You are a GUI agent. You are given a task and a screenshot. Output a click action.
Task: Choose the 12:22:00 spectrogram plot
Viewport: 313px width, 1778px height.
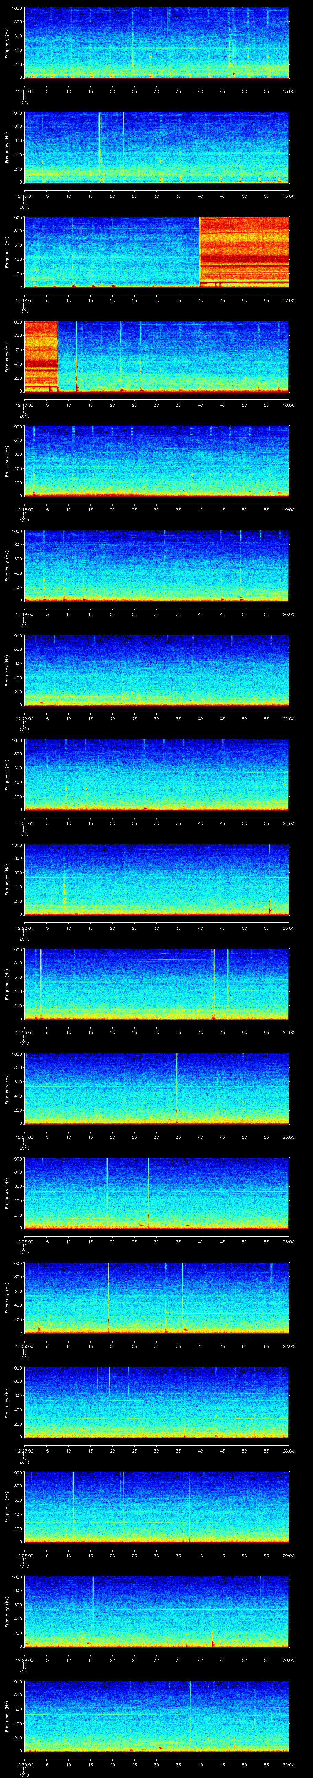click(156, 879)
